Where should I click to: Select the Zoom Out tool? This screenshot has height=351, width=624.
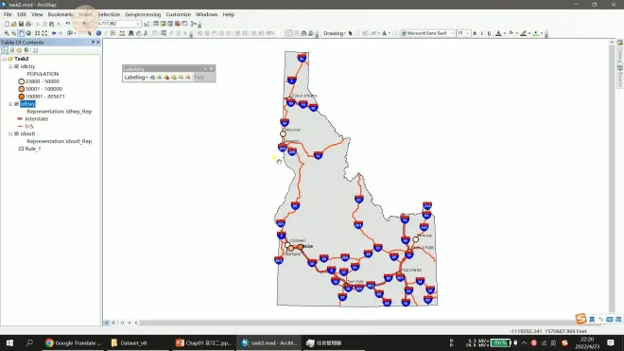(x=14, y=33)
